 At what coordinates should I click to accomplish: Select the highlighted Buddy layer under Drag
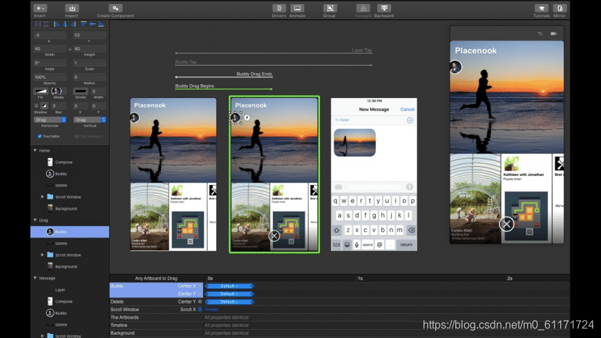point(70,232)
